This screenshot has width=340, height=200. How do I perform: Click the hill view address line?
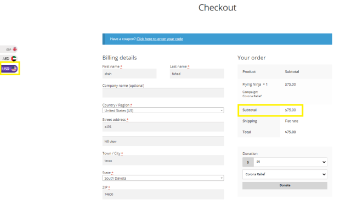click(163, 141)
